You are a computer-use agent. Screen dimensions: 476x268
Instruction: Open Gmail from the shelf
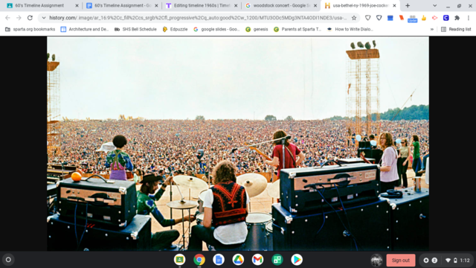coord(257,260)
